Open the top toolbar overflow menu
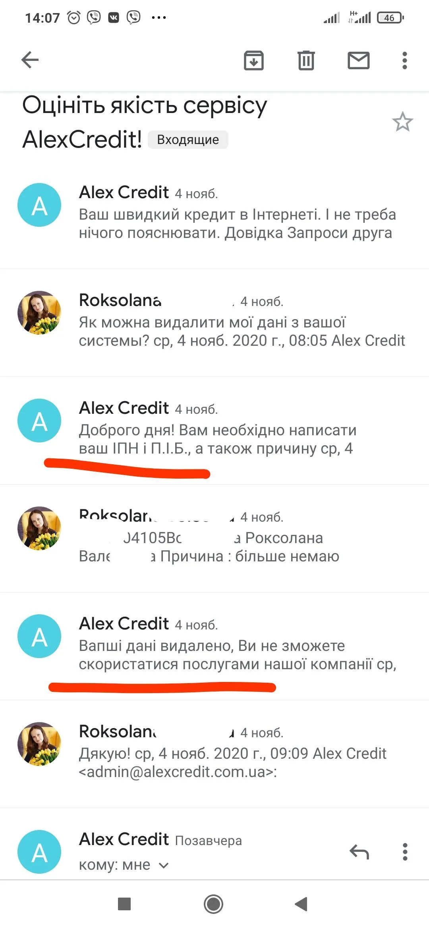Viewport: 429px width, 931px height. pos(404,60)
